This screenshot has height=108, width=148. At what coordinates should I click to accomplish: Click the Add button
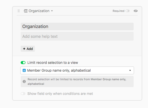point(28,49)
